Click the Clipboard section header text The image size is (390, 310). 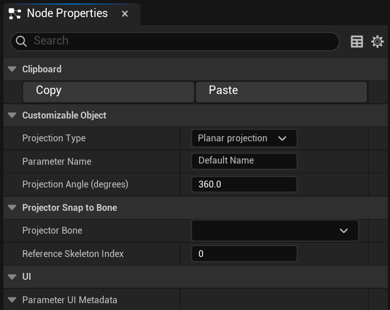(x=42, y=69)
